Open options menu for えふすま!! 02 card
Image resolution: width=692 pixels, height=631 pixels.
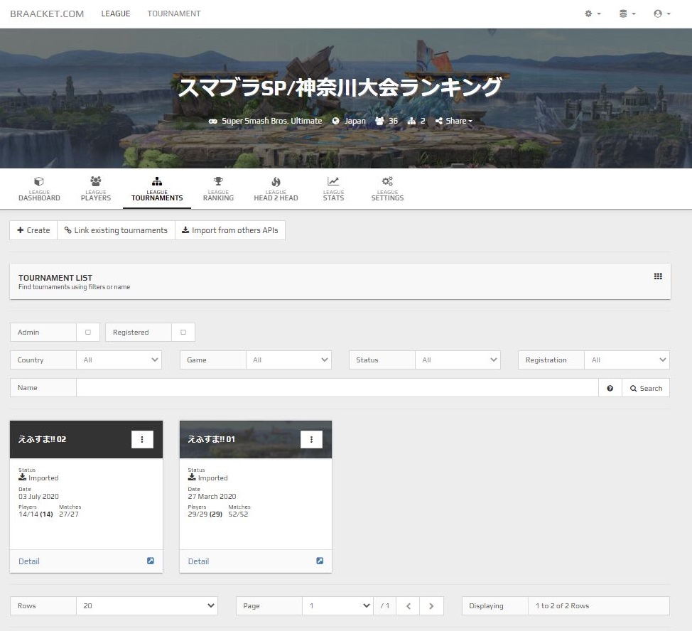(142, 439)
